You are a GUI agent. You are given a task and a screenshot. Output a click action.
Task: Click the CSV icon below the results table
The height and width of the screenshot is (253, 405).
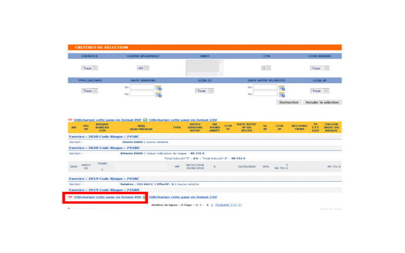pos(145,197)
